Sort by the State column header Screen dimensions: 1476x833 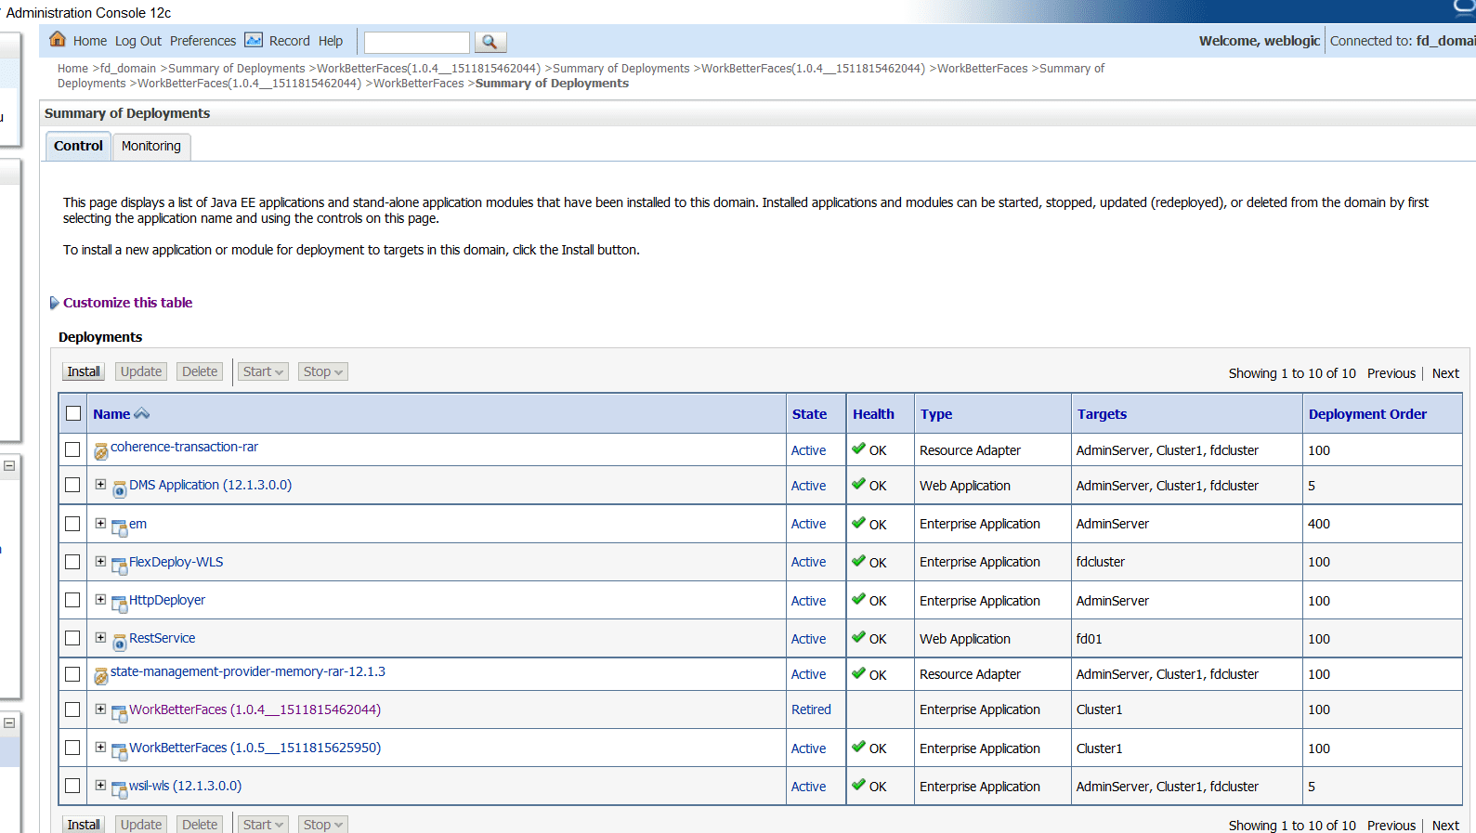(x=809, y=414)
